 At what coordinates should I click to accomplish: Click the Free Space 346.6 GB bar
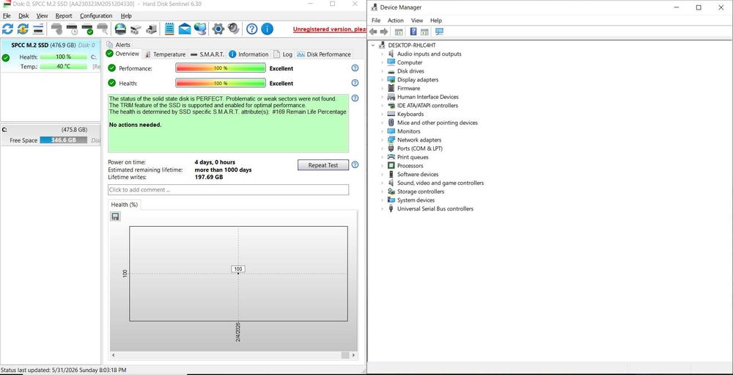(64, 140)
